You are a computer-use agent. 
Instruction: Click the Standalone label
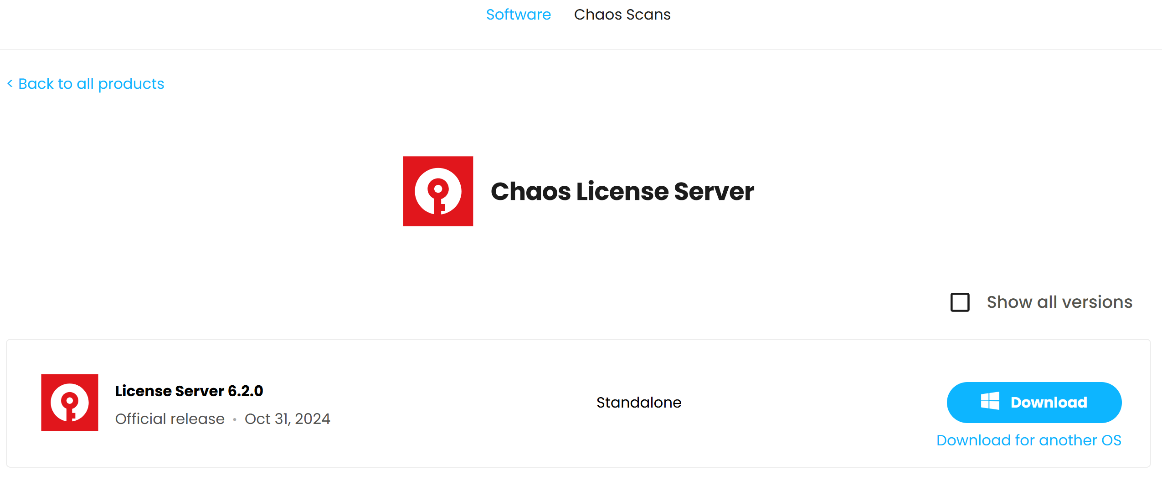tap(639, 403)
